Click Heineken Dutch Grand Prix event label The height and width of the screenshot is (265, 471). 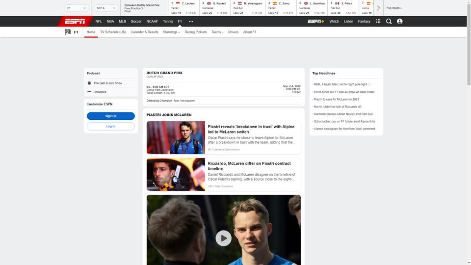coord(142,5)
